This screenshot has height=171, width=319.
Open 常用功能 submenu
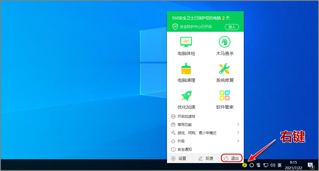205,124
